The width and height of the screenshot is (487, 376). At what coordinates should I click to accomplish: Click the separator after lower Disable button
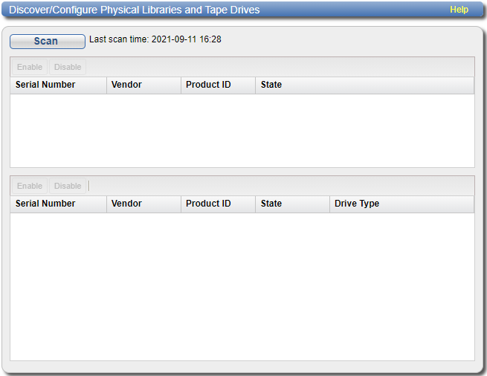click(88, 186)
